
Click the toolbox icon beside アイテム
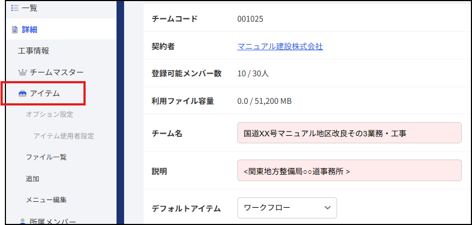[23, 94]
